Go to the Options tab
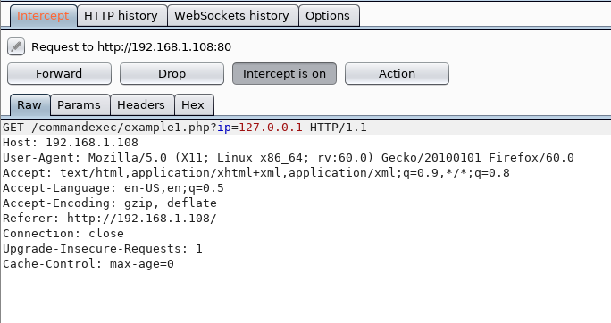 click(329, 16)
